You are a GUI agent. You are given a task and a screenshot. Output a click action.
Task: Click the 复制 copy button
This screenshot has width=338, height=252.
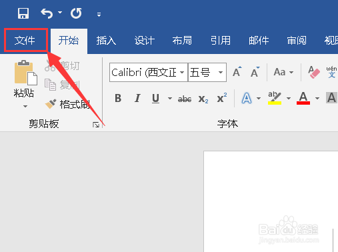coord(62,85)
